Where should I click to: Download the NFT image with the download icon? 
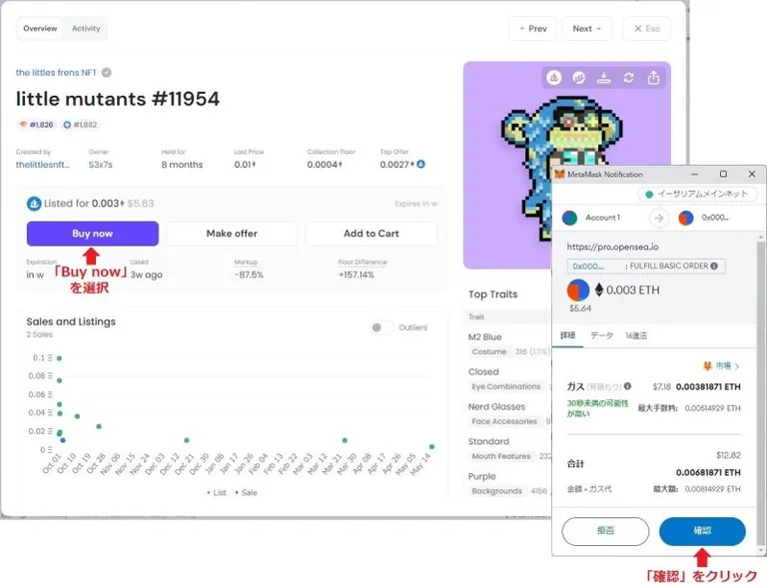tap(603, 78)
